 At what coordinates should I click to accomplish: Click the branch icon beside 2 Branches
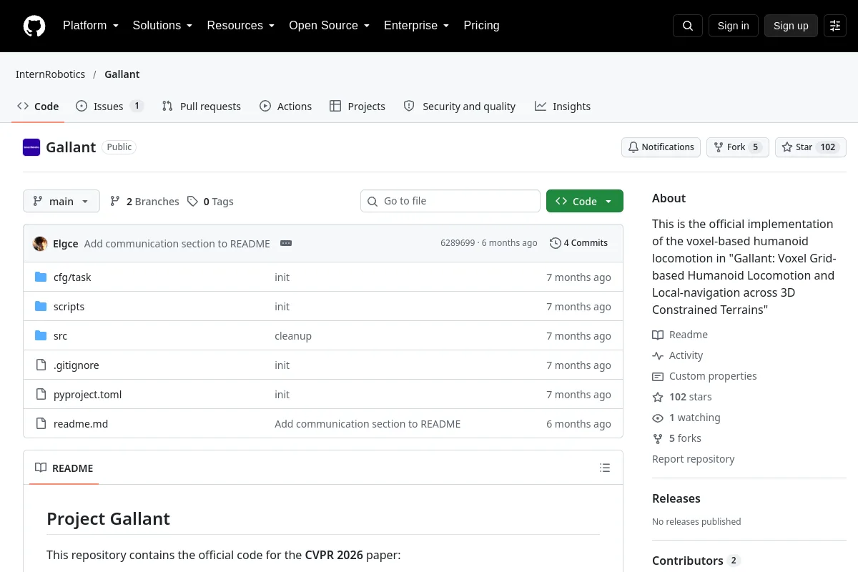(x=115, y=202)
